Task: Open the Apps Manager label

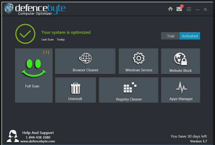Action: pos(181,99)
